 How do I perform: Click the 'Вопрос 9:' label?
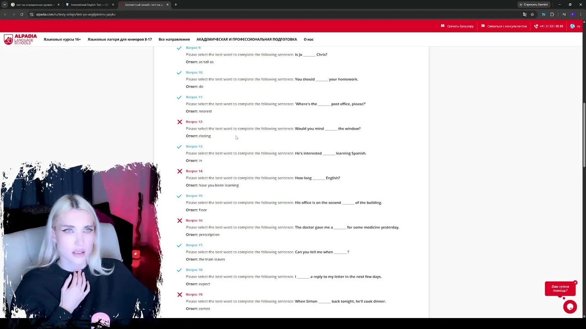(193, 48)
